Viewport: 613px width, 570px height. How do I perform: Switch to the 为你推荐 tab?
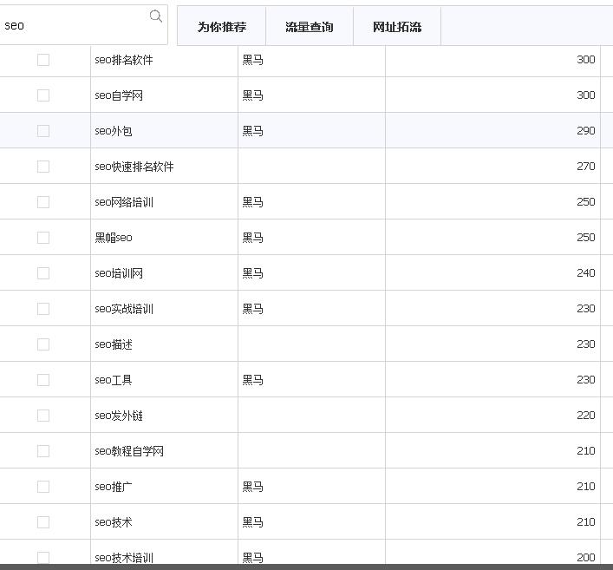[221, 27]
